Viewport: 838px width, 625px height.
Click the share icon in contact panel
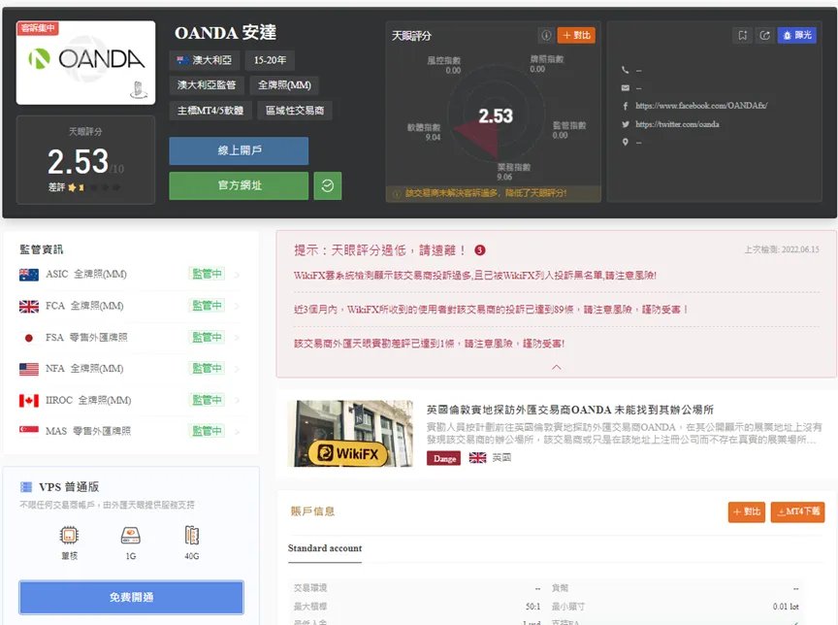[x=765, y=35]
